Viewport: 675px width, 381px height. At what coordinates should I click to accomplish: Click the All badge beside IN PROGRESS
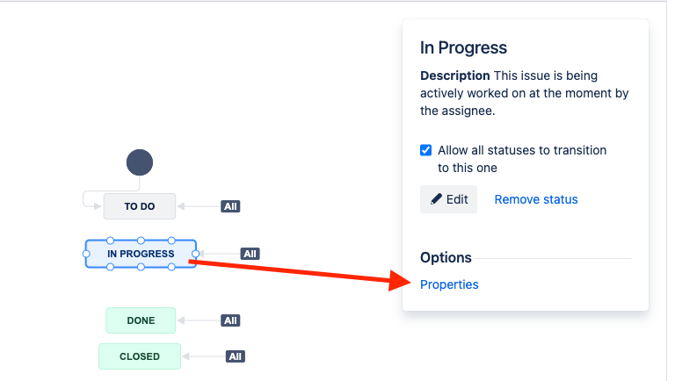pos(250,254)
